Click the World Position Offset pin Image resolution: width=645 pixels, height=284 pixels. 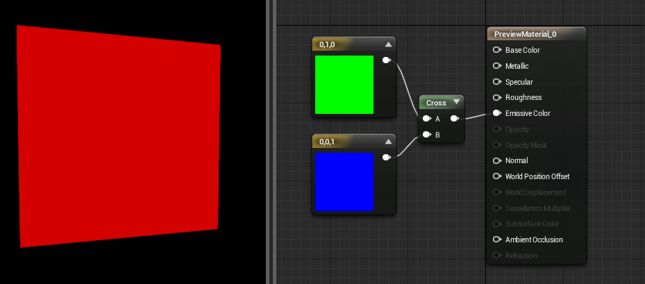[497, 176]
